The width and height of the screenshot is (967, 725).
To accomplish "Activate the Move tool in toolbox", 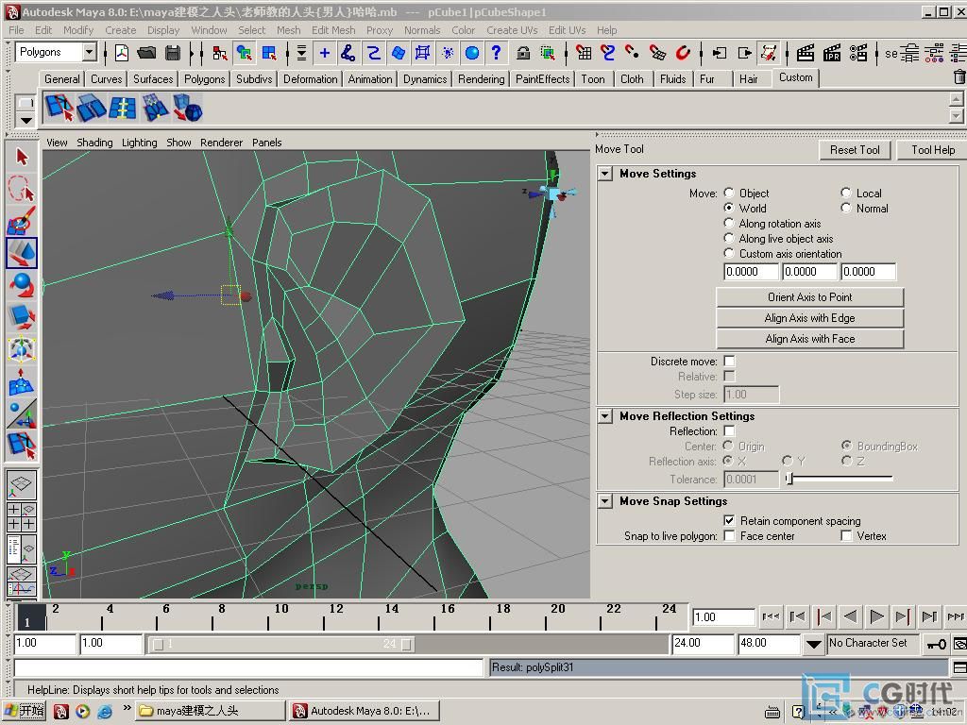I will (22, 253).
